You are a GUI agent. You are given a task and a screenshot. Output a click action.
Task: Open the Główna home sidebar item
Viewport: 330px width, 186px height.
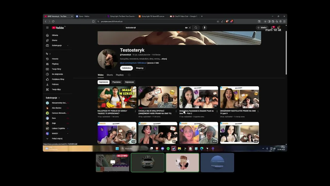pos(55,35)
